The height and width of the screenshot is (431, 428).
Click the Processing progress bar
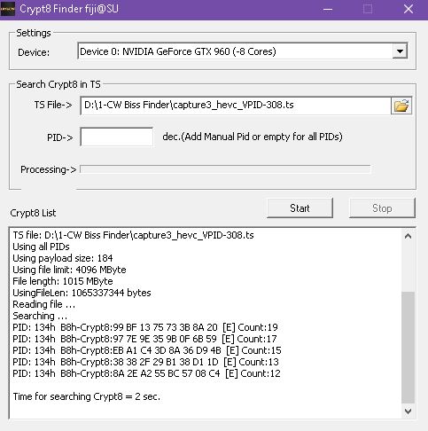tap(225, 169)
